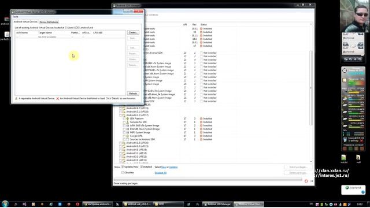The height and width of the screenshot is (208, 370).
Task: Open the mob.txt desktop file icon
Action: tap(344, 159)
